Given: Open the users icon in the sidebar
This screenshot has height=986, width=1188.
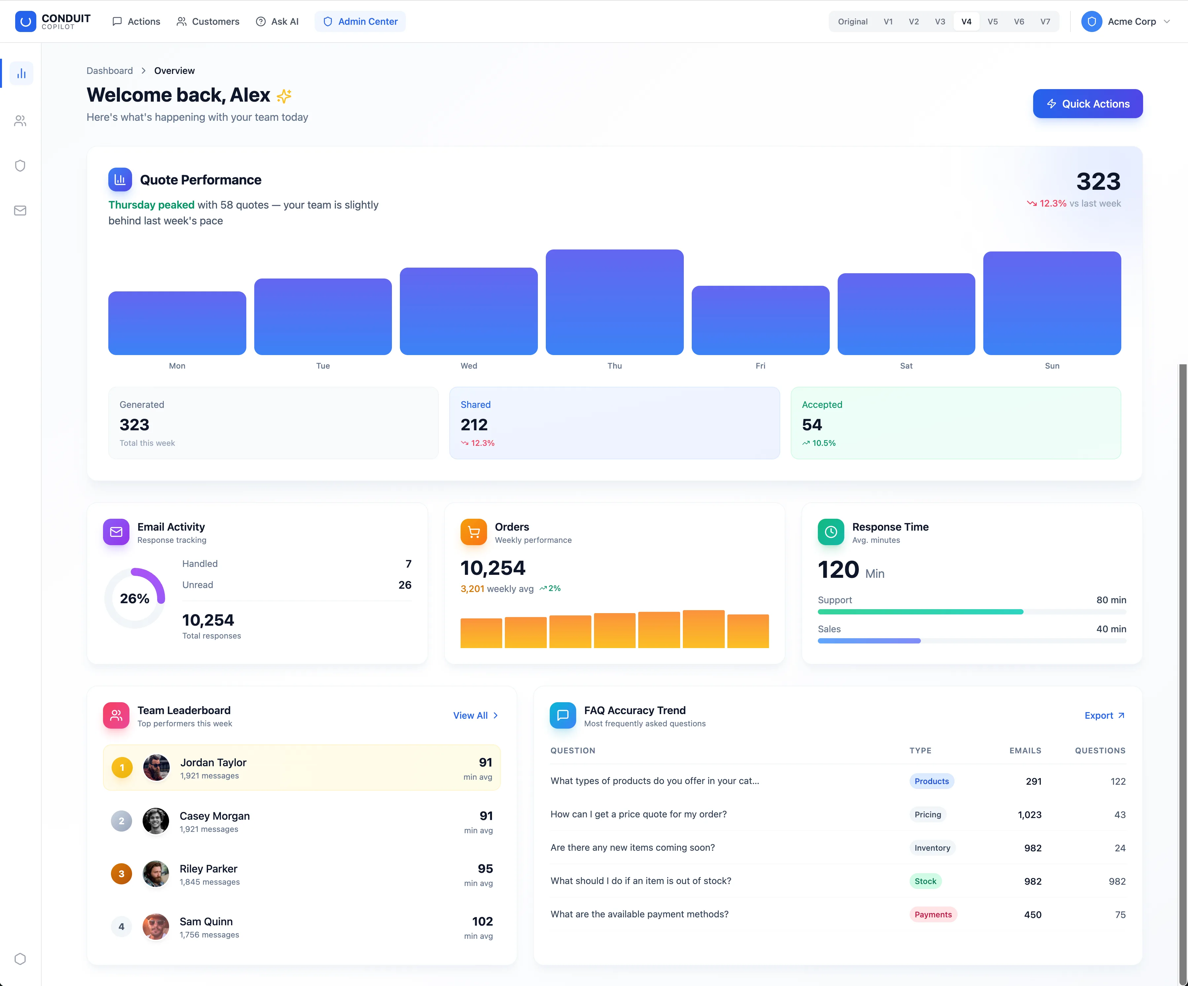Looking at the screenshot, I should click(x=20, y=120).
